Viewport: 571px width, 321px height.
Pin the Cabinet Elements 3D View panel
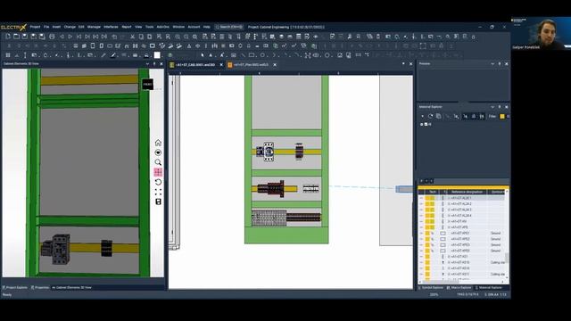click(154, 63)
